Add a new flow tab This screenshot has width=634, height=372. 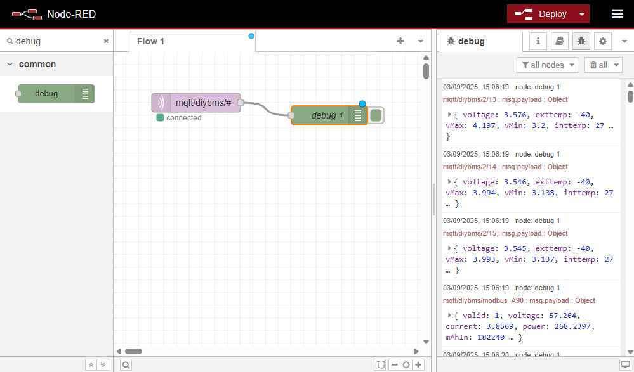[x=400, y=41]
